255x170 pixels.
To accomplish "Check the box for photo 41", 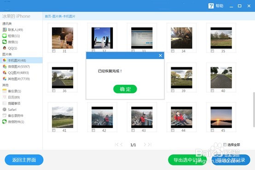I will [54, 130].
